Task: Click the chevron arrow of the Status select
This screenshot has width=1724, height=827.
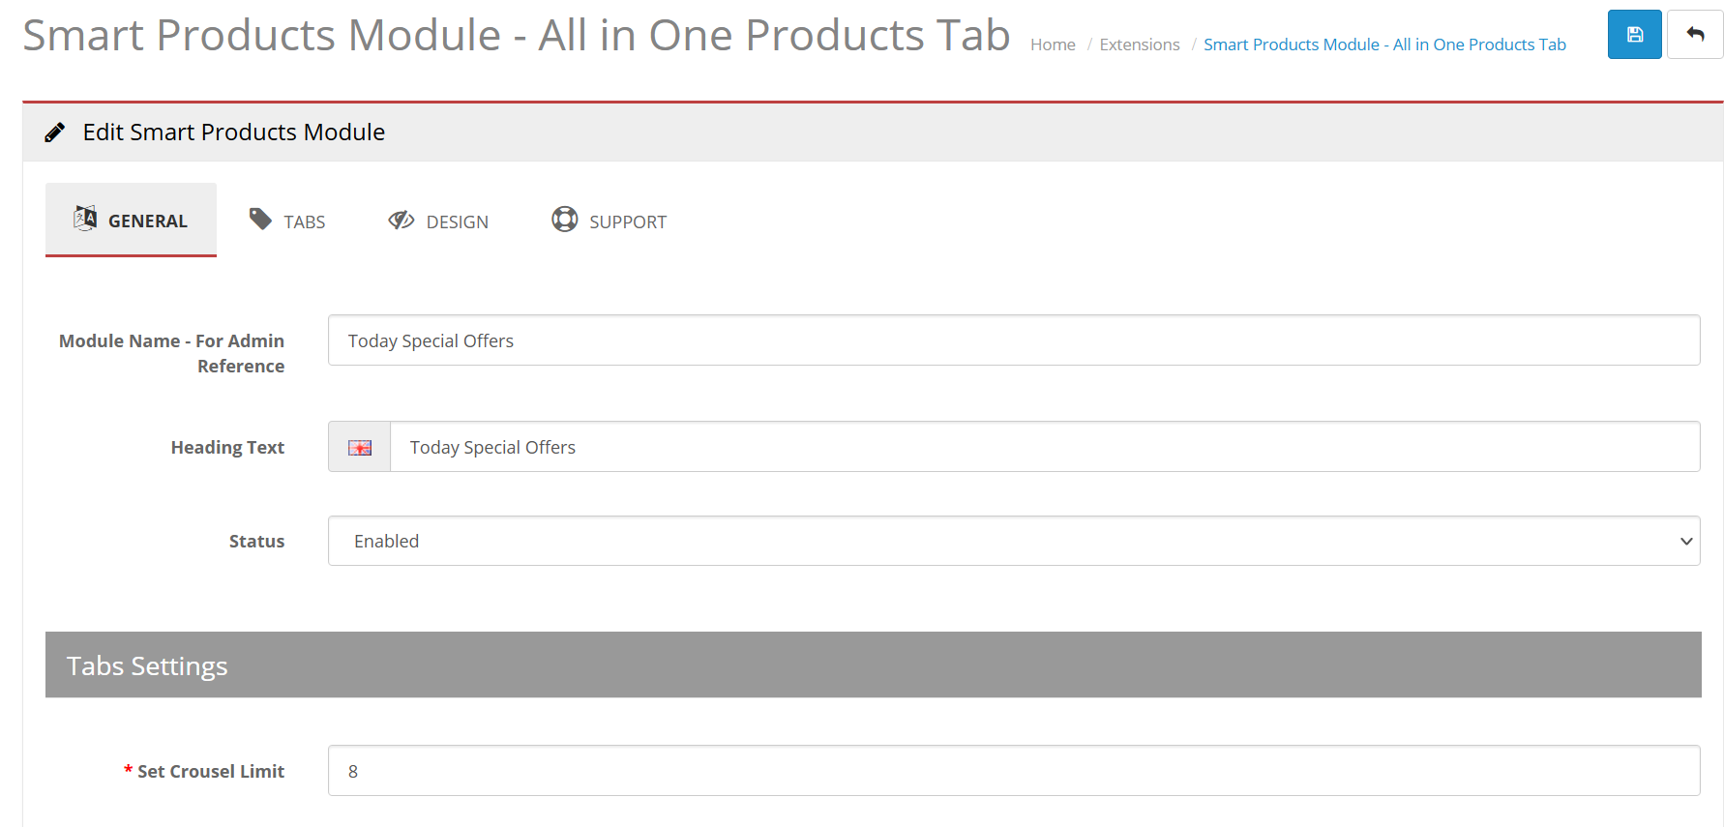Action: 1685,541
